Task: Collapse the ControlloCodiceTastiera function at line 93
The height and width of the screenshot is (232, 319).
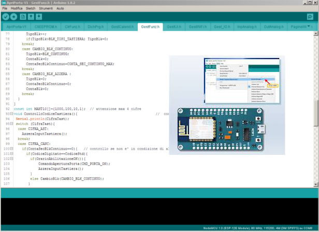Action: [x=11, y=114]
